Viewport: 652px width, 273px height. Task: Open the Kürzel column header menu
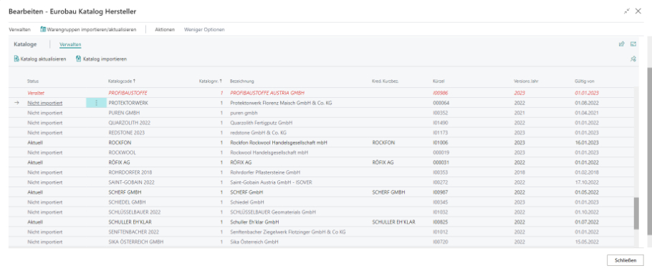(438, 81)
